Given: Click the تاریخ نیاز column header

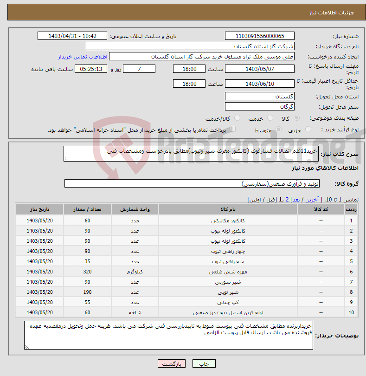Looking at the screenshot, I should pos(39,209).
